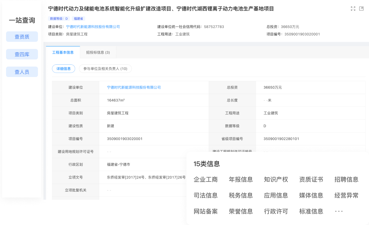Click 媒体信息 in info panel
Screen dimensions: 369x225
click(x=311, y=196)
